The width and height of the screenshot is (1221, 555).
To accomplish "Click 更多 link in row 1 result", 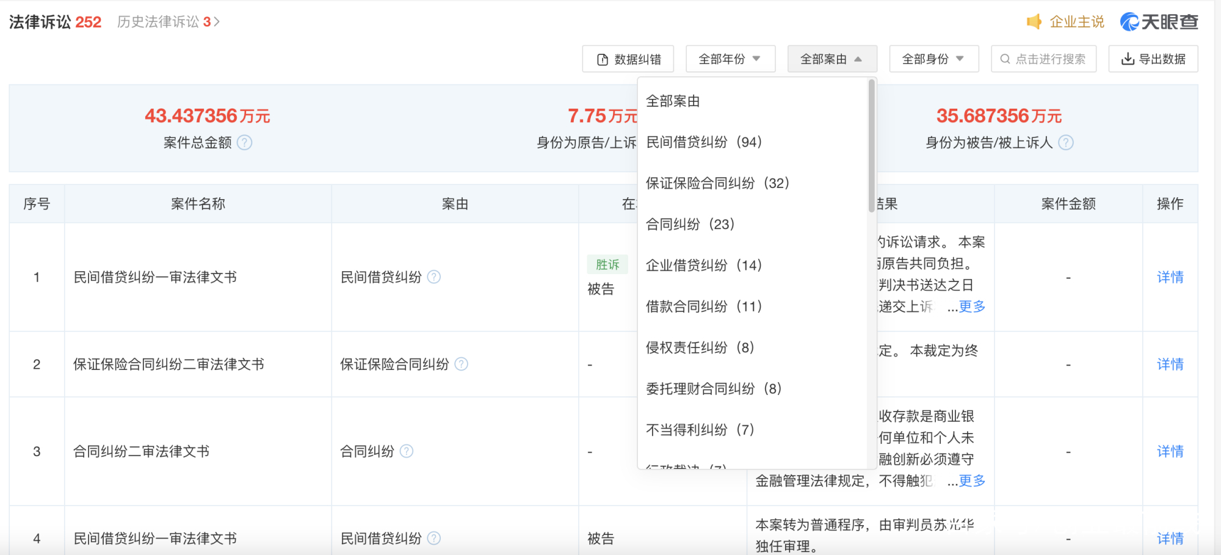I will pyautogui.click(x=972, y=307).
